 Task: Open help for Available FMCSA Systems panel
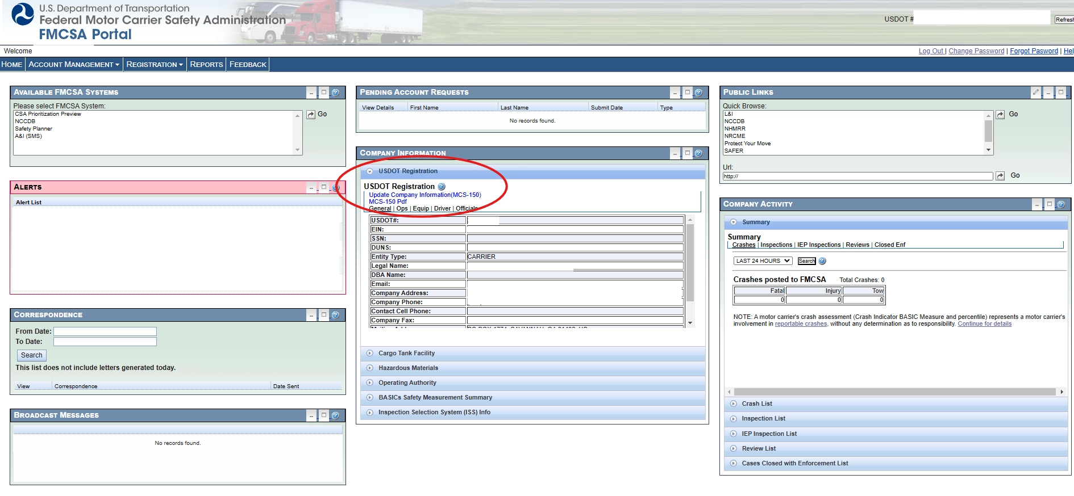pos(335,92)
